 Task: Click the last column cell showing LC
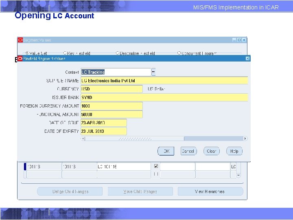pyautogui.click(x=234, y=167)
